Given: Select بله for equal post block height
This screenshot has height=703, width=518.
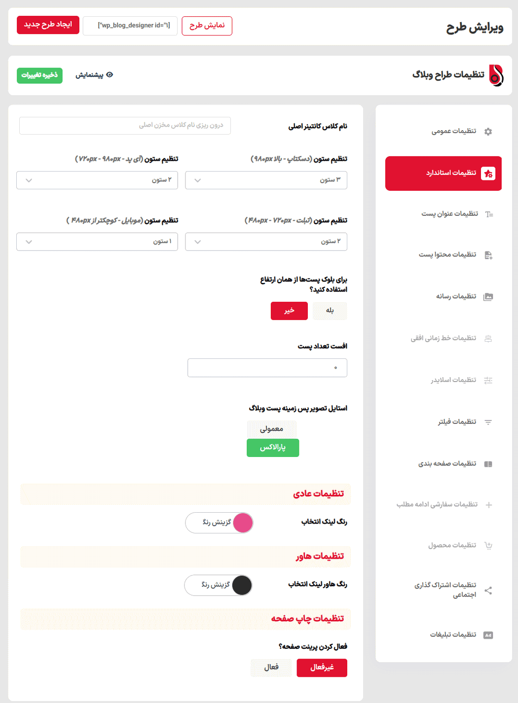Looking at the screenshot, I should [330, 311].
